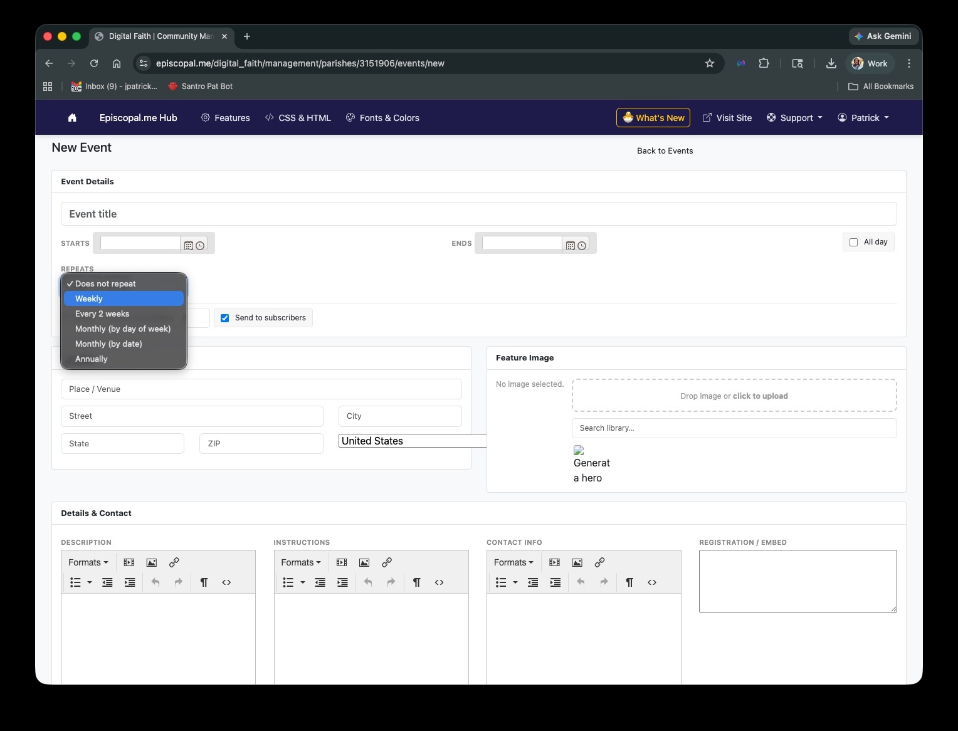Open the Ends time clock icon
Screen dimensions: 958x731
(582, 246)
